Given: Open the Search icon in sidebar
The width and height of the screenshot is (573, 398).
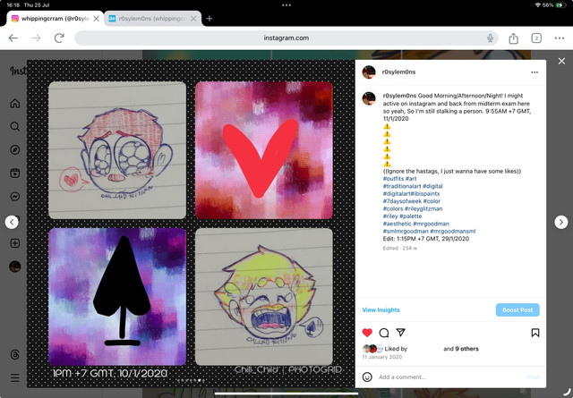Looking at the screenshot, I should (15, 126).
